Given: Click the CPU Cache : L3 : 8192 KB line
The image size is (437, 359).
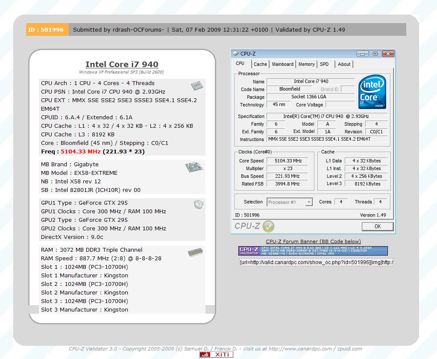Looking at the screenshot, I should click(x=78, y=135).
